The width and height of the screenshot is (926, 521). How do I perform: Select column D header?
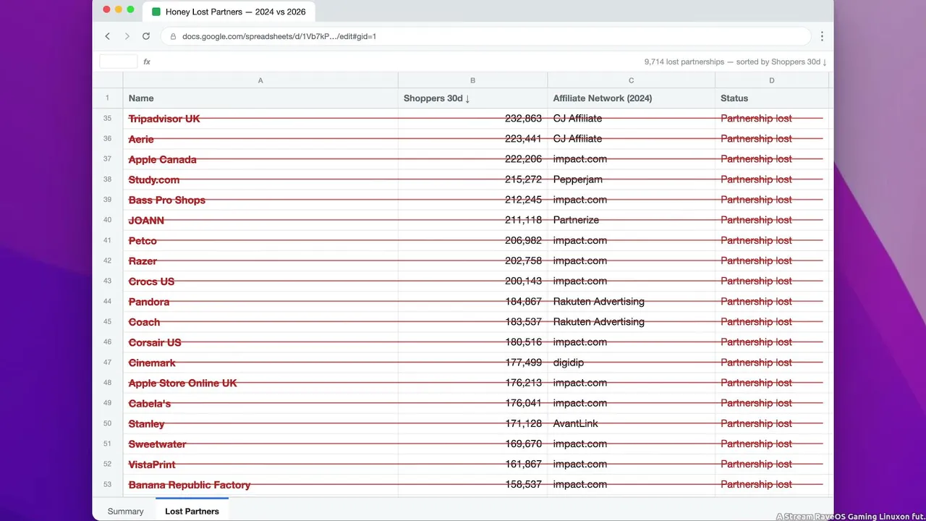[772, 80]
